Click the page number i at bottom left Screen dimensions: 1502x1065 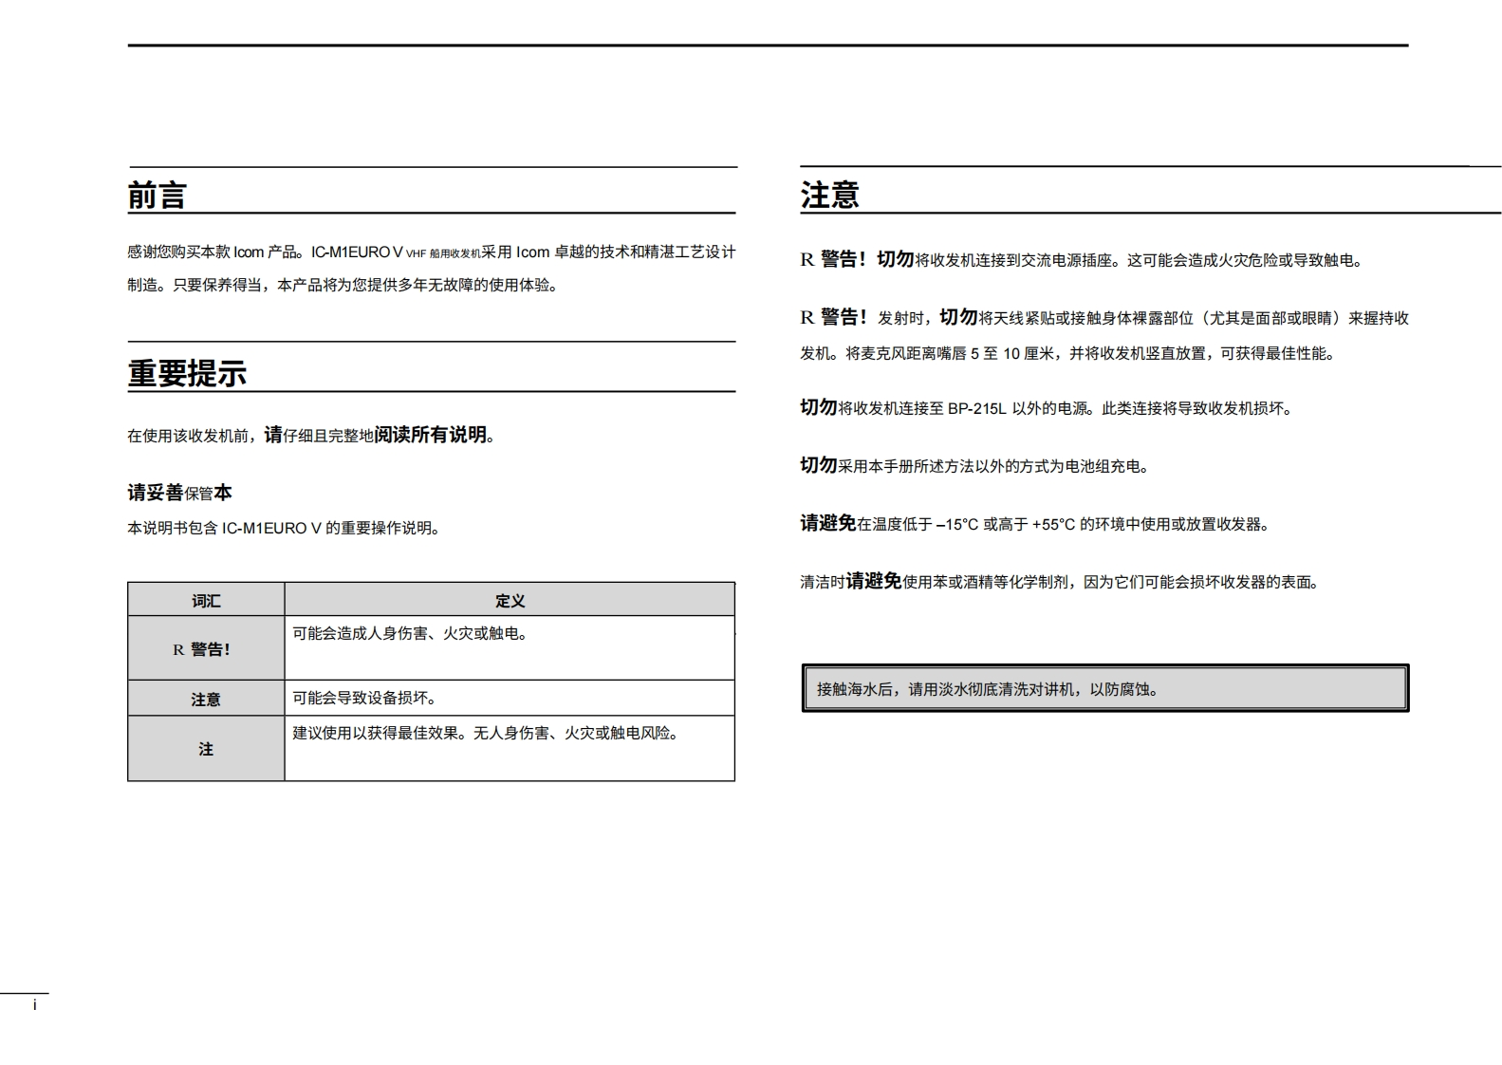[35, 1005]
